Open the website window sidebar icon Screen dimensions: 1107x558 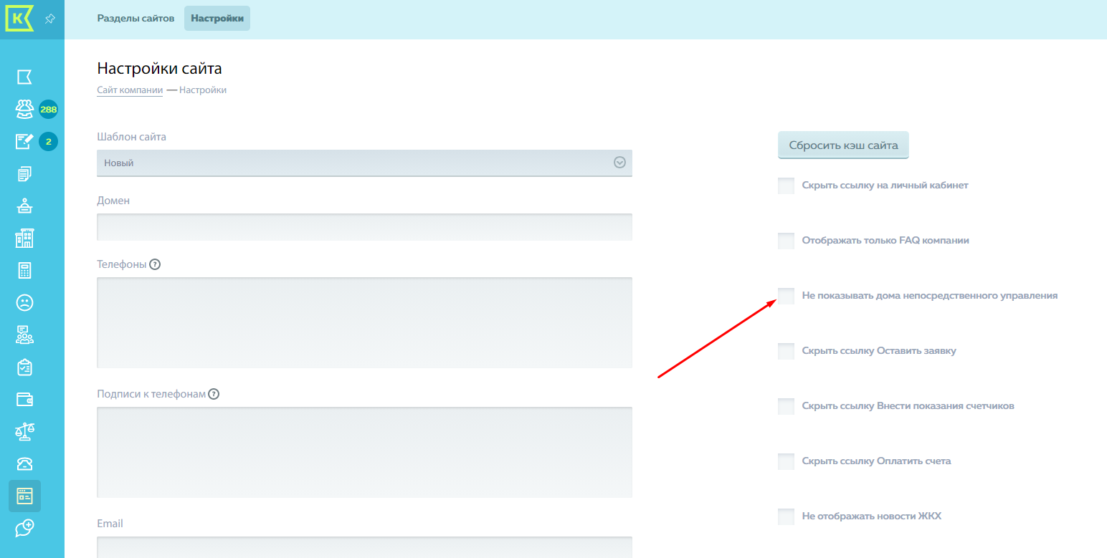pos(24,496)
